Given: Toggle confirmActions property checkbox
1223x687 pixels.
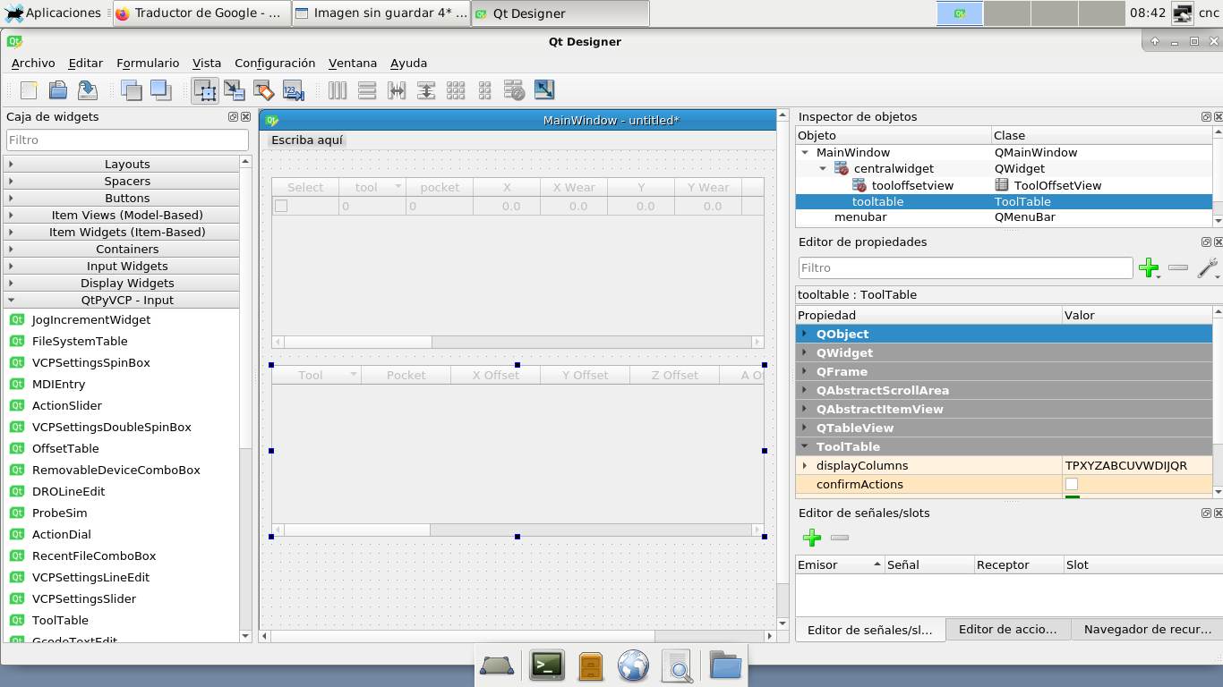Looking at the screenshot, I should [1072, 484].
